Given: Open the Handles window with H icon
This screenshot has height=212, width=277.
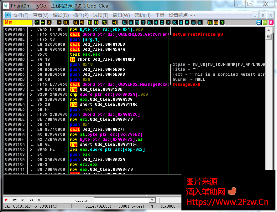Looking at the screenshot, I should [x=156, y=22].
